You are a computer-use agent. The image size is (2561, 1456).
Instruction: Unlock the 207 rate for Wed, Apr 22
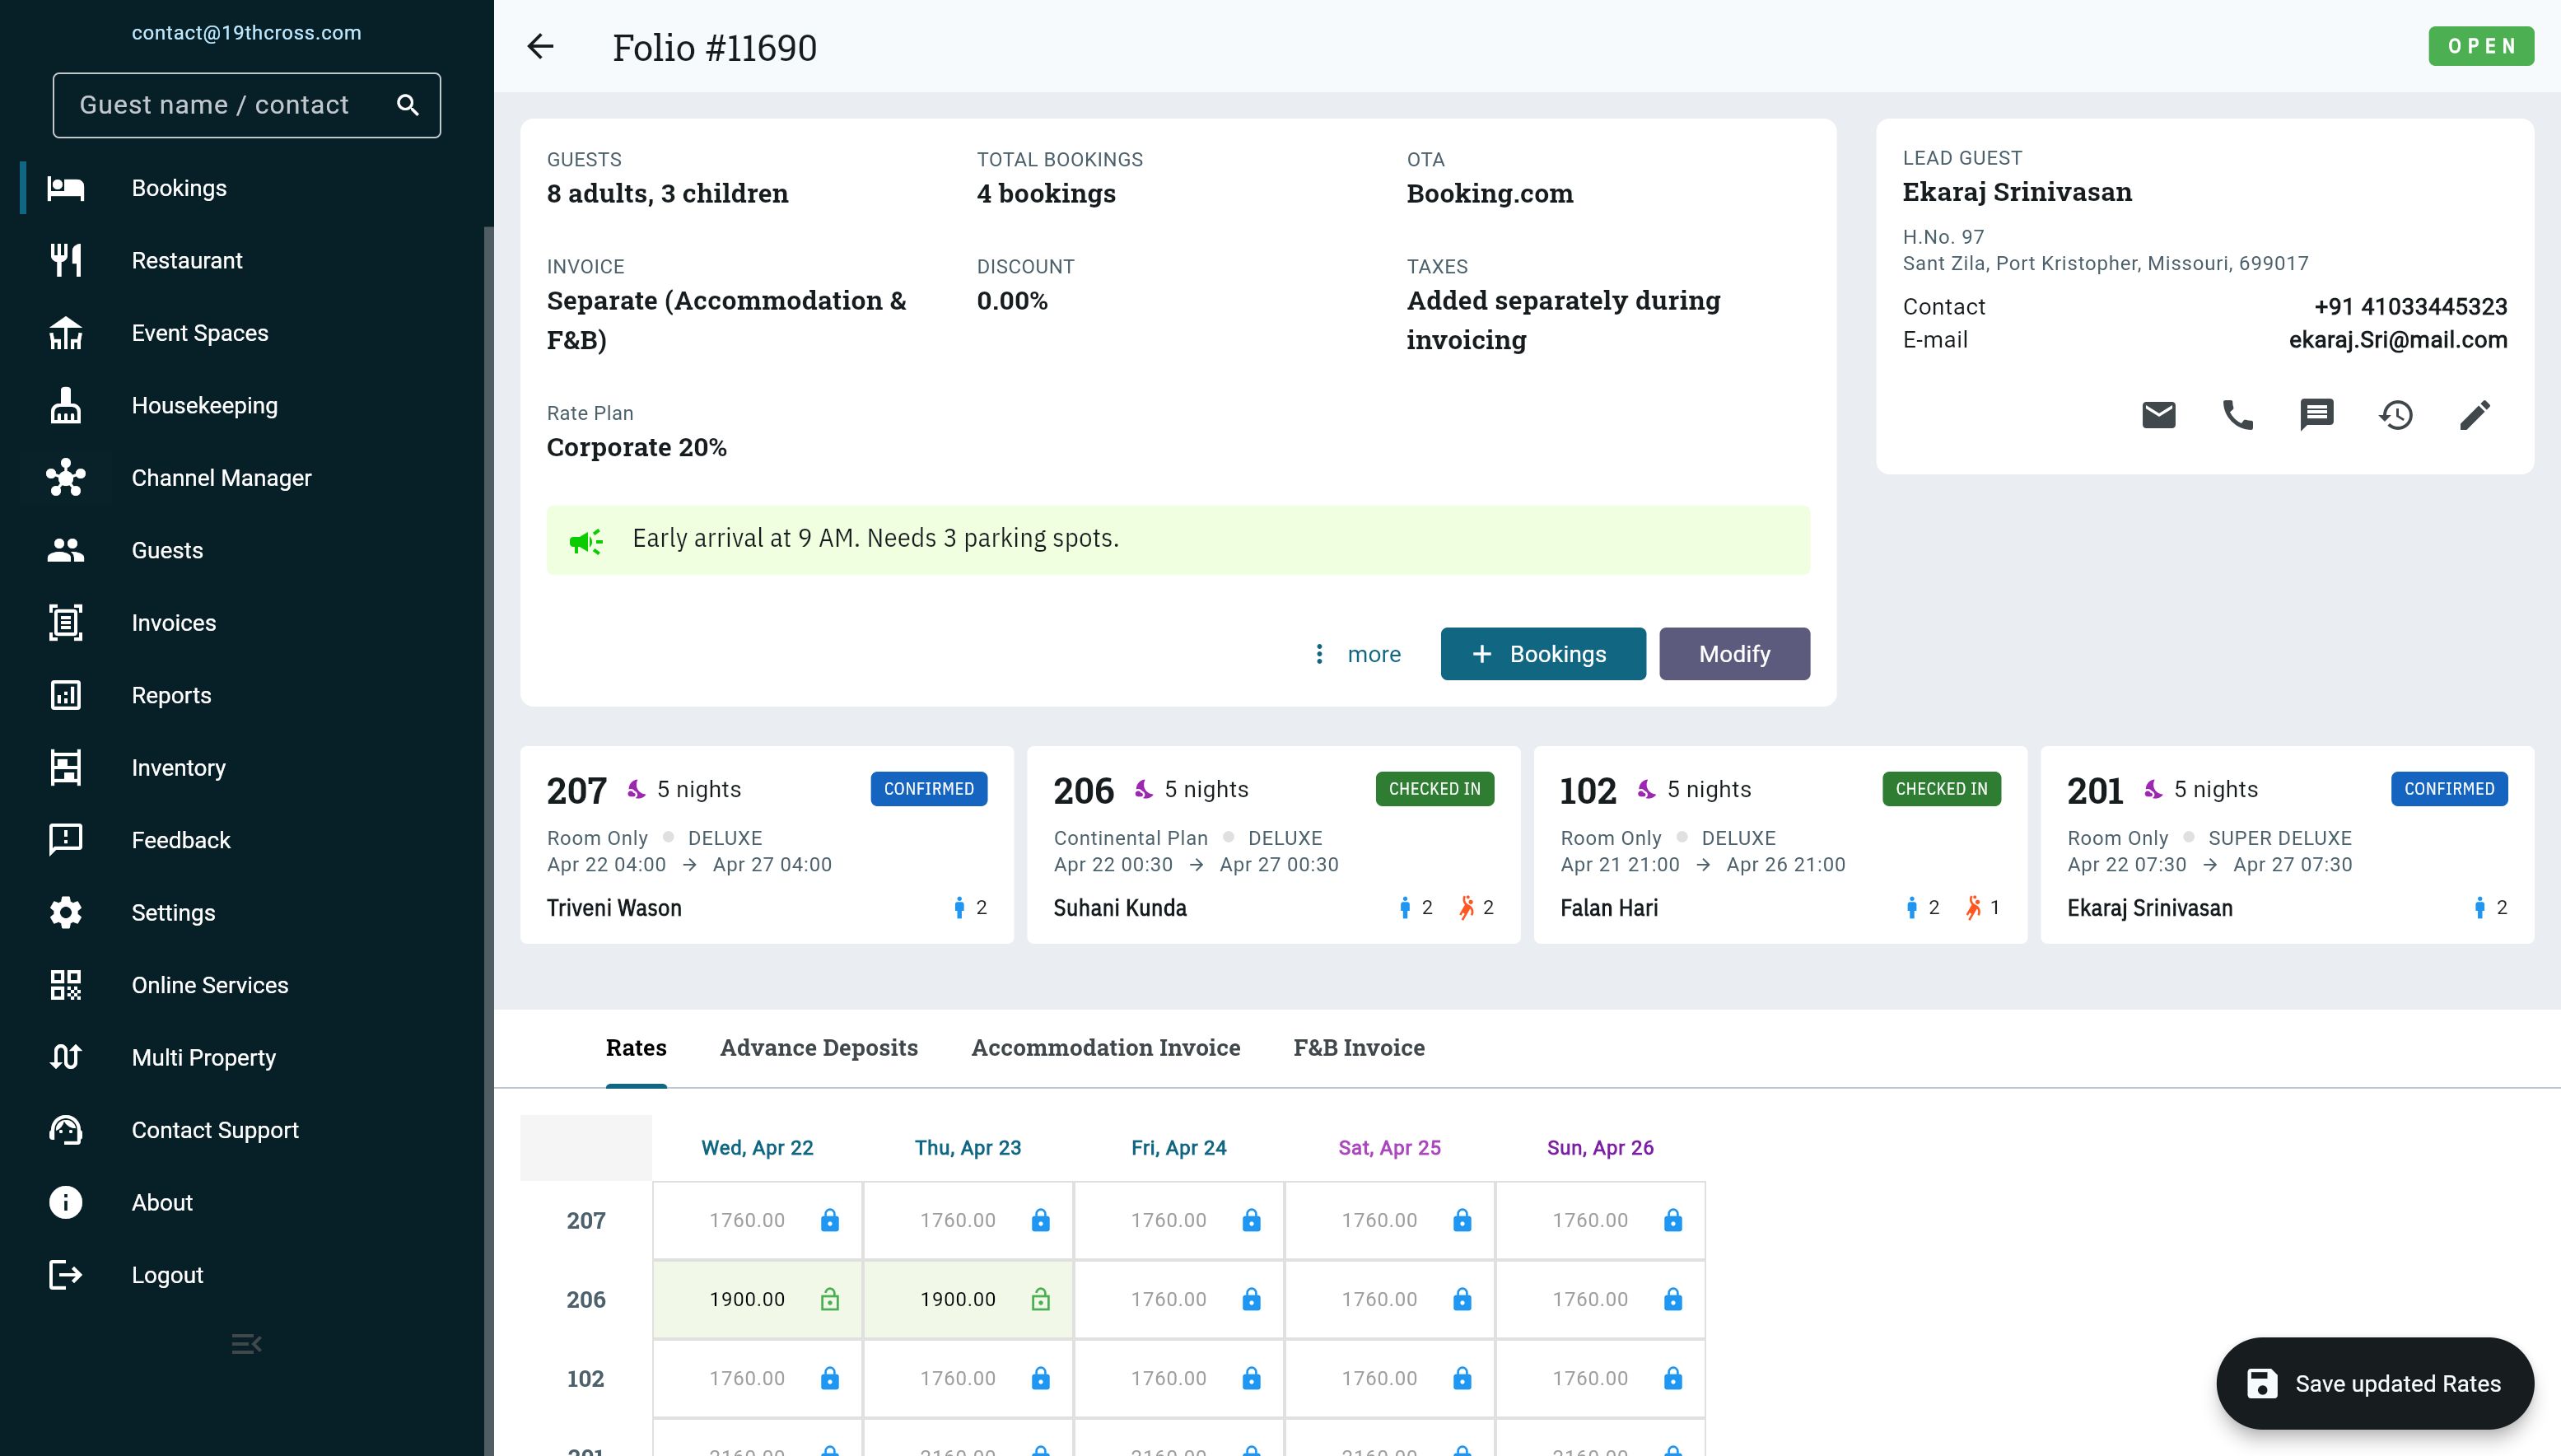tap(828, 1220)
